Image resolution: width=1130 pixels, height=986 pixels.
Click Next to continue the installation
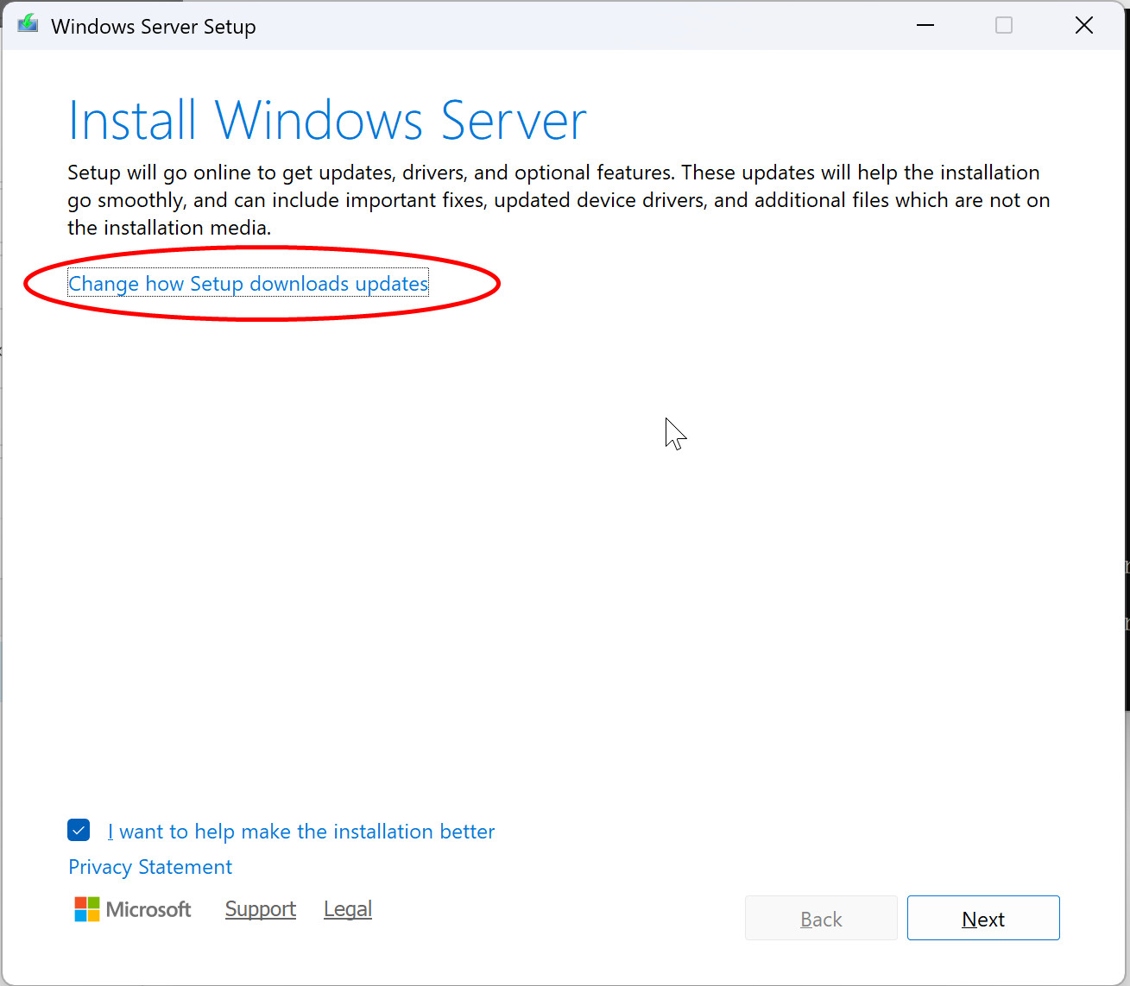983,918
